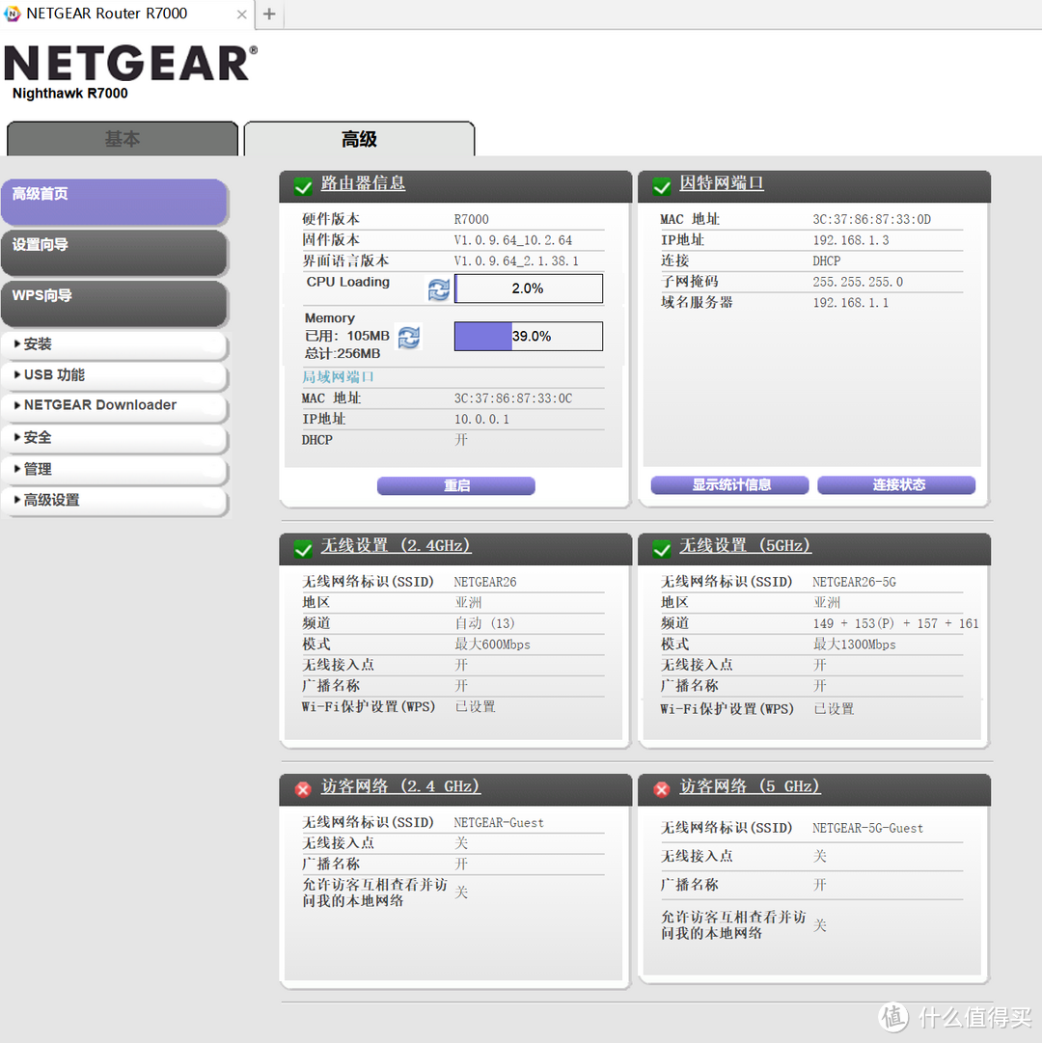Open the 无线设置 (5GHz) header link
This screenshot has width=1042, height=1043.
[x=745, y=546]
